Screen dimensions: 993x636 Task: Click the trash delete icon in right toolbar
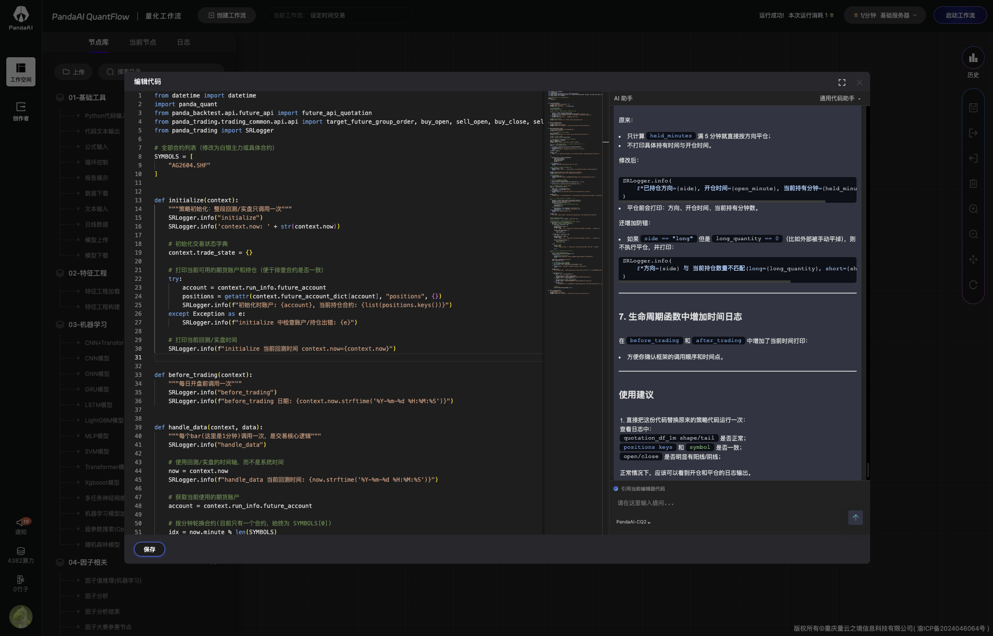click(x=973, y=183)
